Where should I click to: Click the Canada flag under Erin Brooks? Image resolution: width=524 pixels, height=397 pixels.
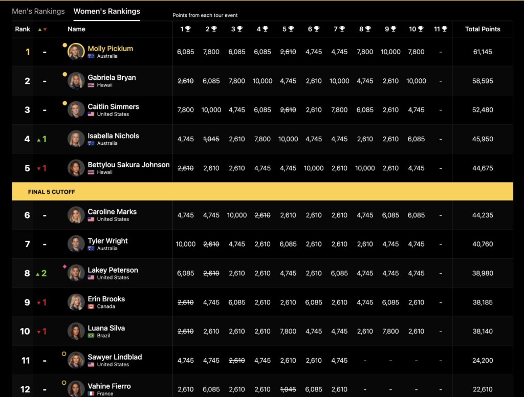point(91,306)
